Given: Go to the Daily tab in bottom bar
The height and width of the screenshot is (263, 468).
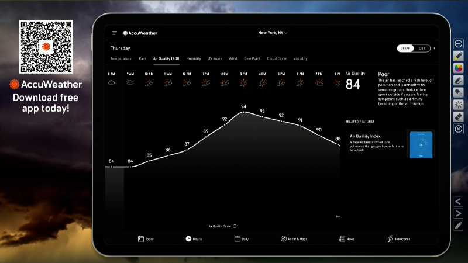Looking at the screenshot, I should tap(242, 239).
